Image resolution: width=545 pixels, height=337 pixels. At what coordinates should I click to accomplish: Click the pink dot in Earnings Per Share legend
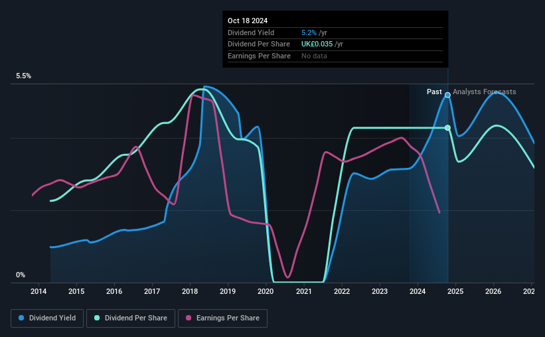189,318
